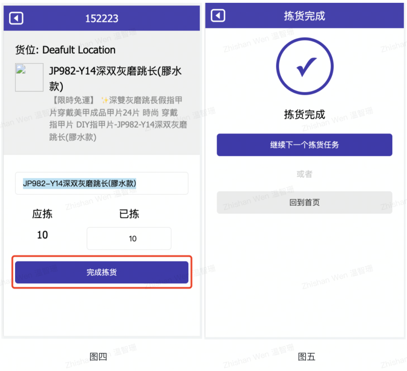
Task: Click the 152223 order number title
Action: tap(102, 18)
